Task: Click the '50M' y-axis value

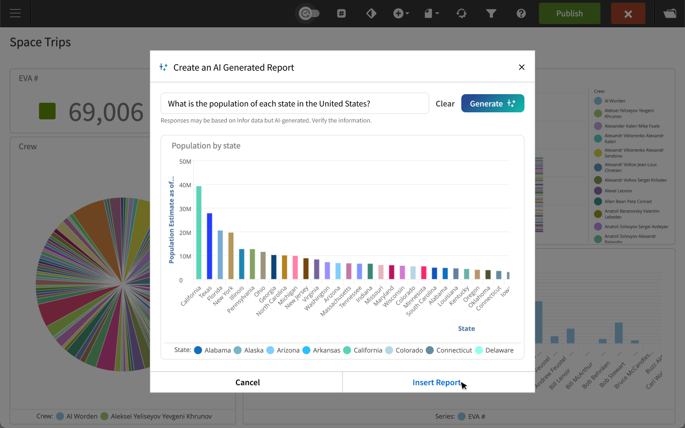Action: tap(185, 162)
